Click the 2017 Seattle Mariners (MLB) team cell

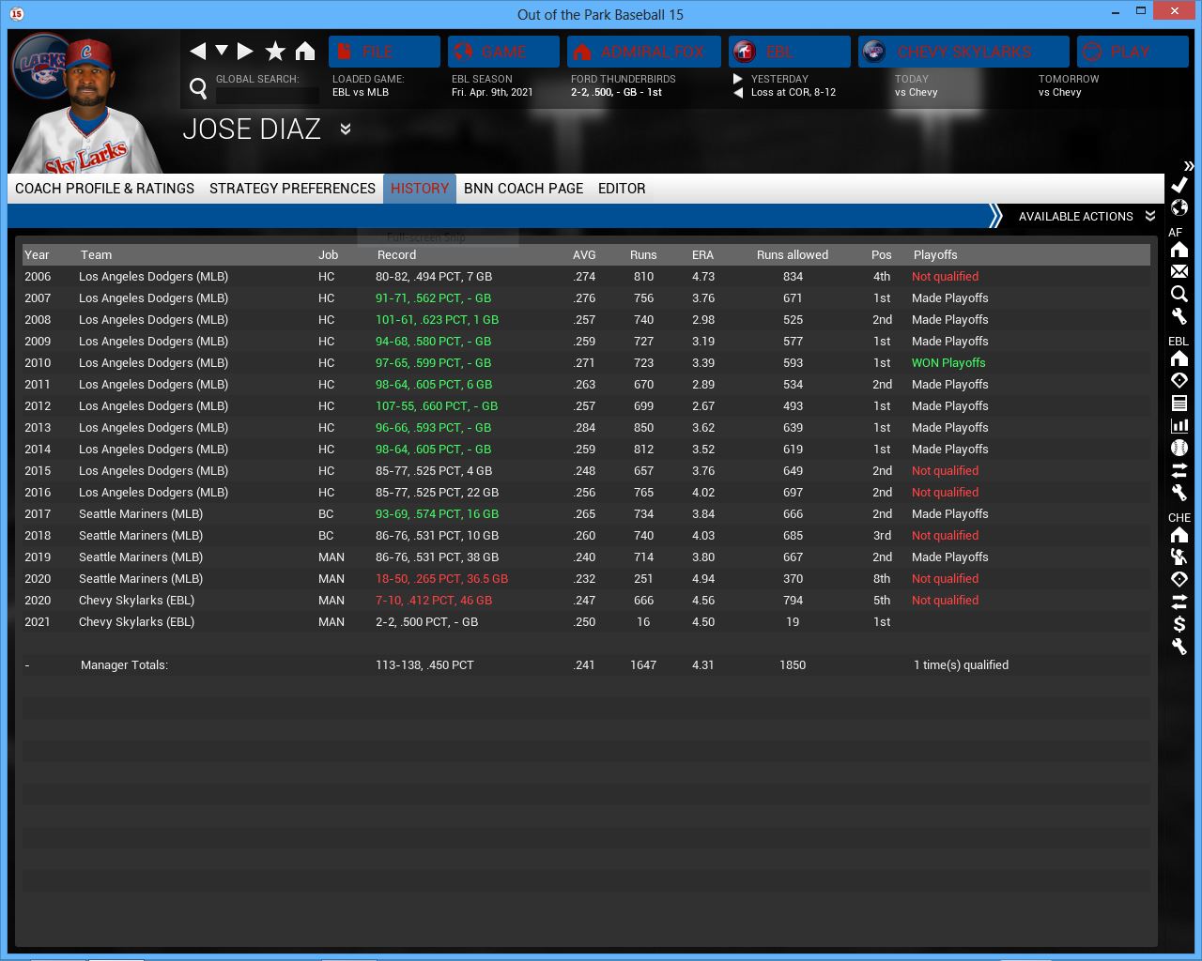pos(141,514)
